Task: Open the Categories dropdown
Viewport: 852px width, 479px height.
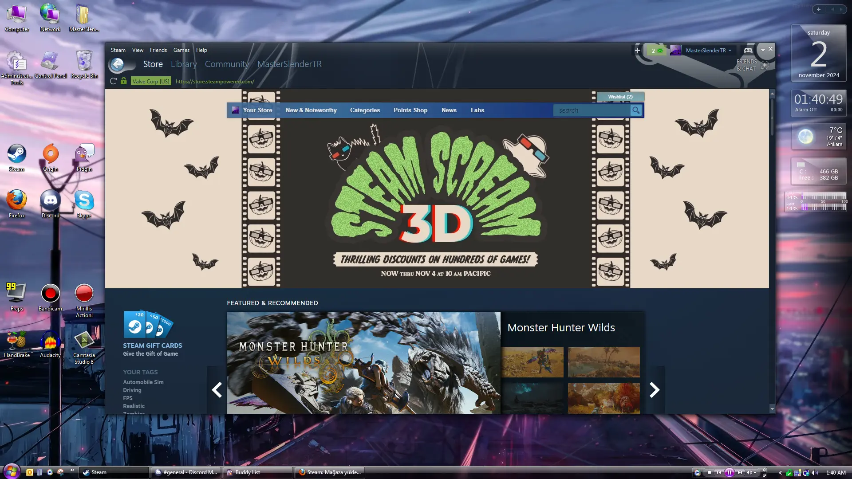Action: coord(365,110)
